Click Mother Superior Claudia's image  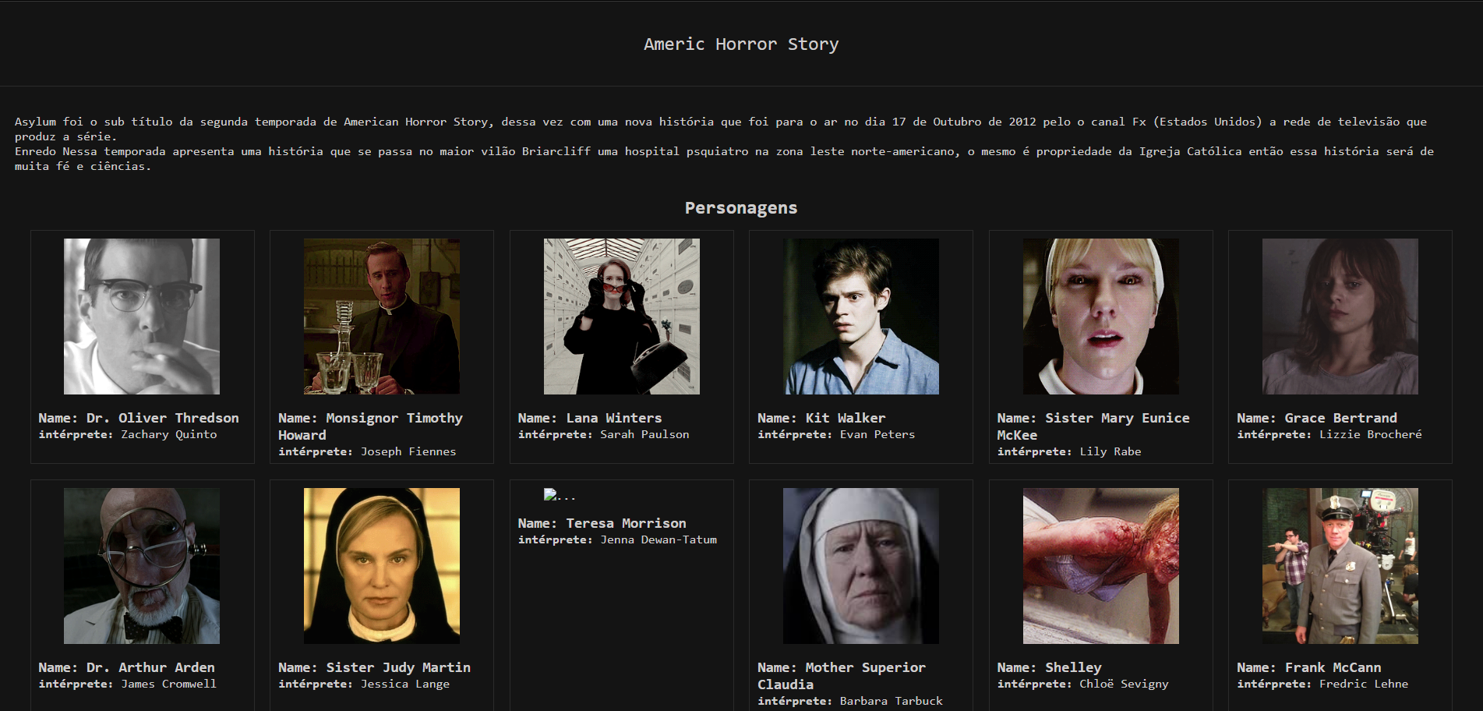pyautogui.click(x=860, y=565)
